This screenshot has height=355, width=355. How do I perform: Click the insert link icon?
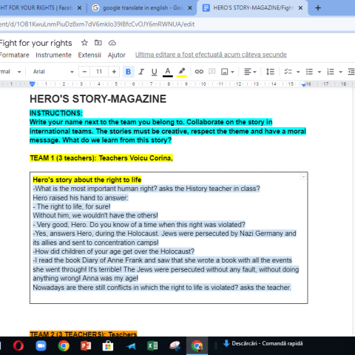[x=199, y=72]
